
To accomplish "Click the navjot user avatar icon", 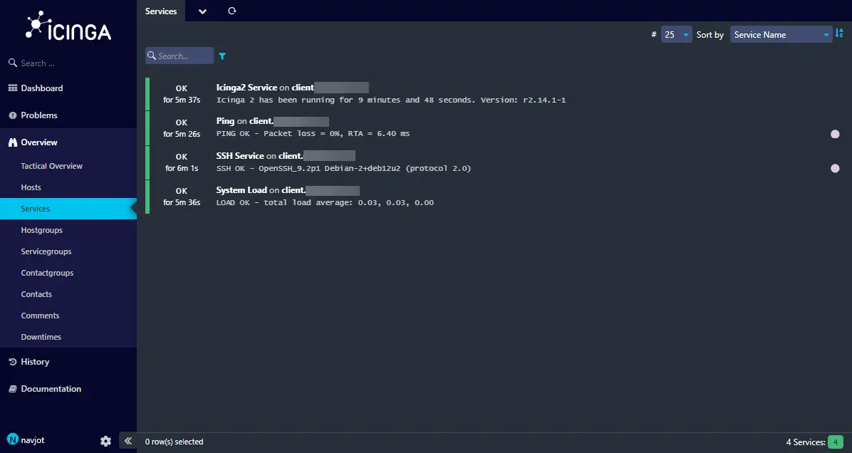I will [13, 439].
